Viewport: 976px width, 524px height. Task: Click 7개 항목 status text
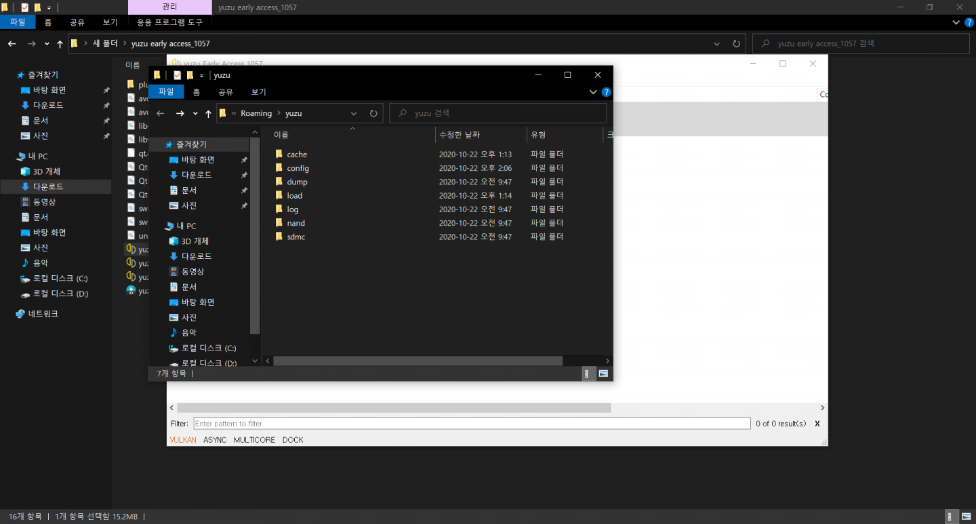172,374
